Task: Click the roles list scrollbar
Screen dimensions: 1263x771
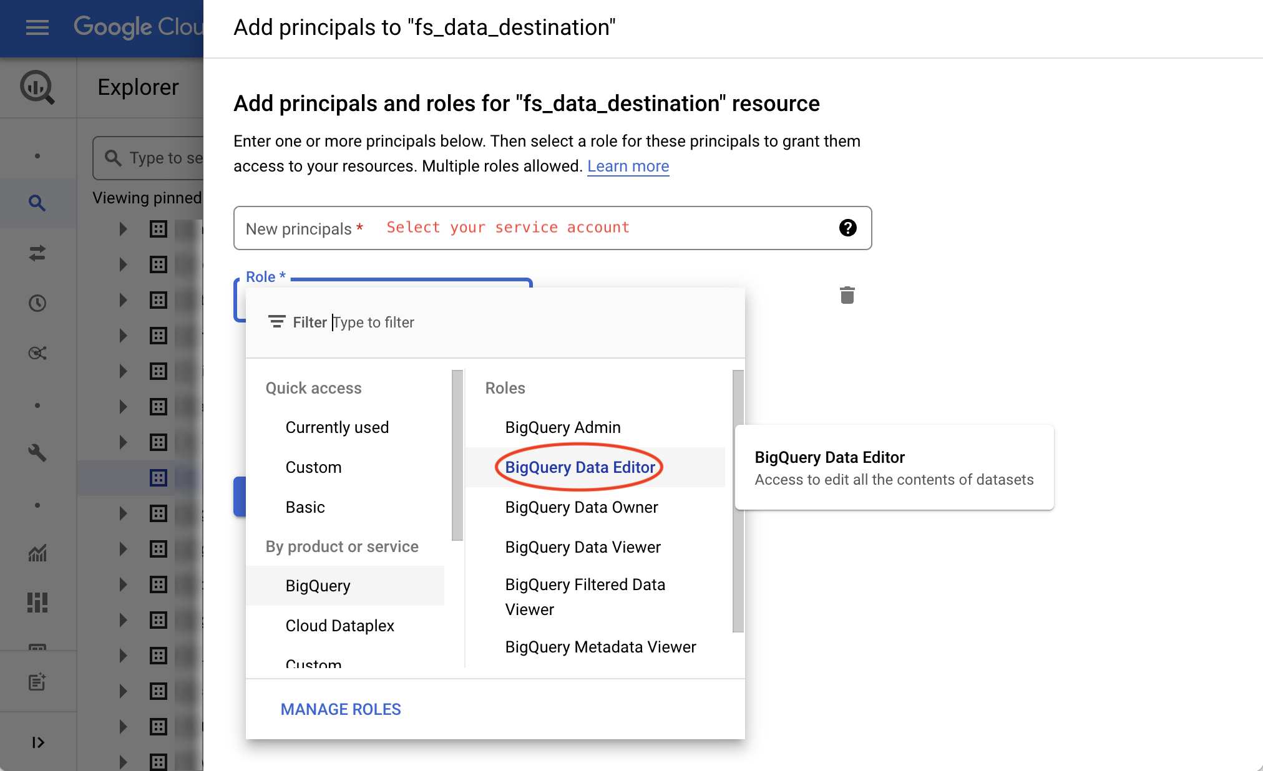Action: click(738, 501)
